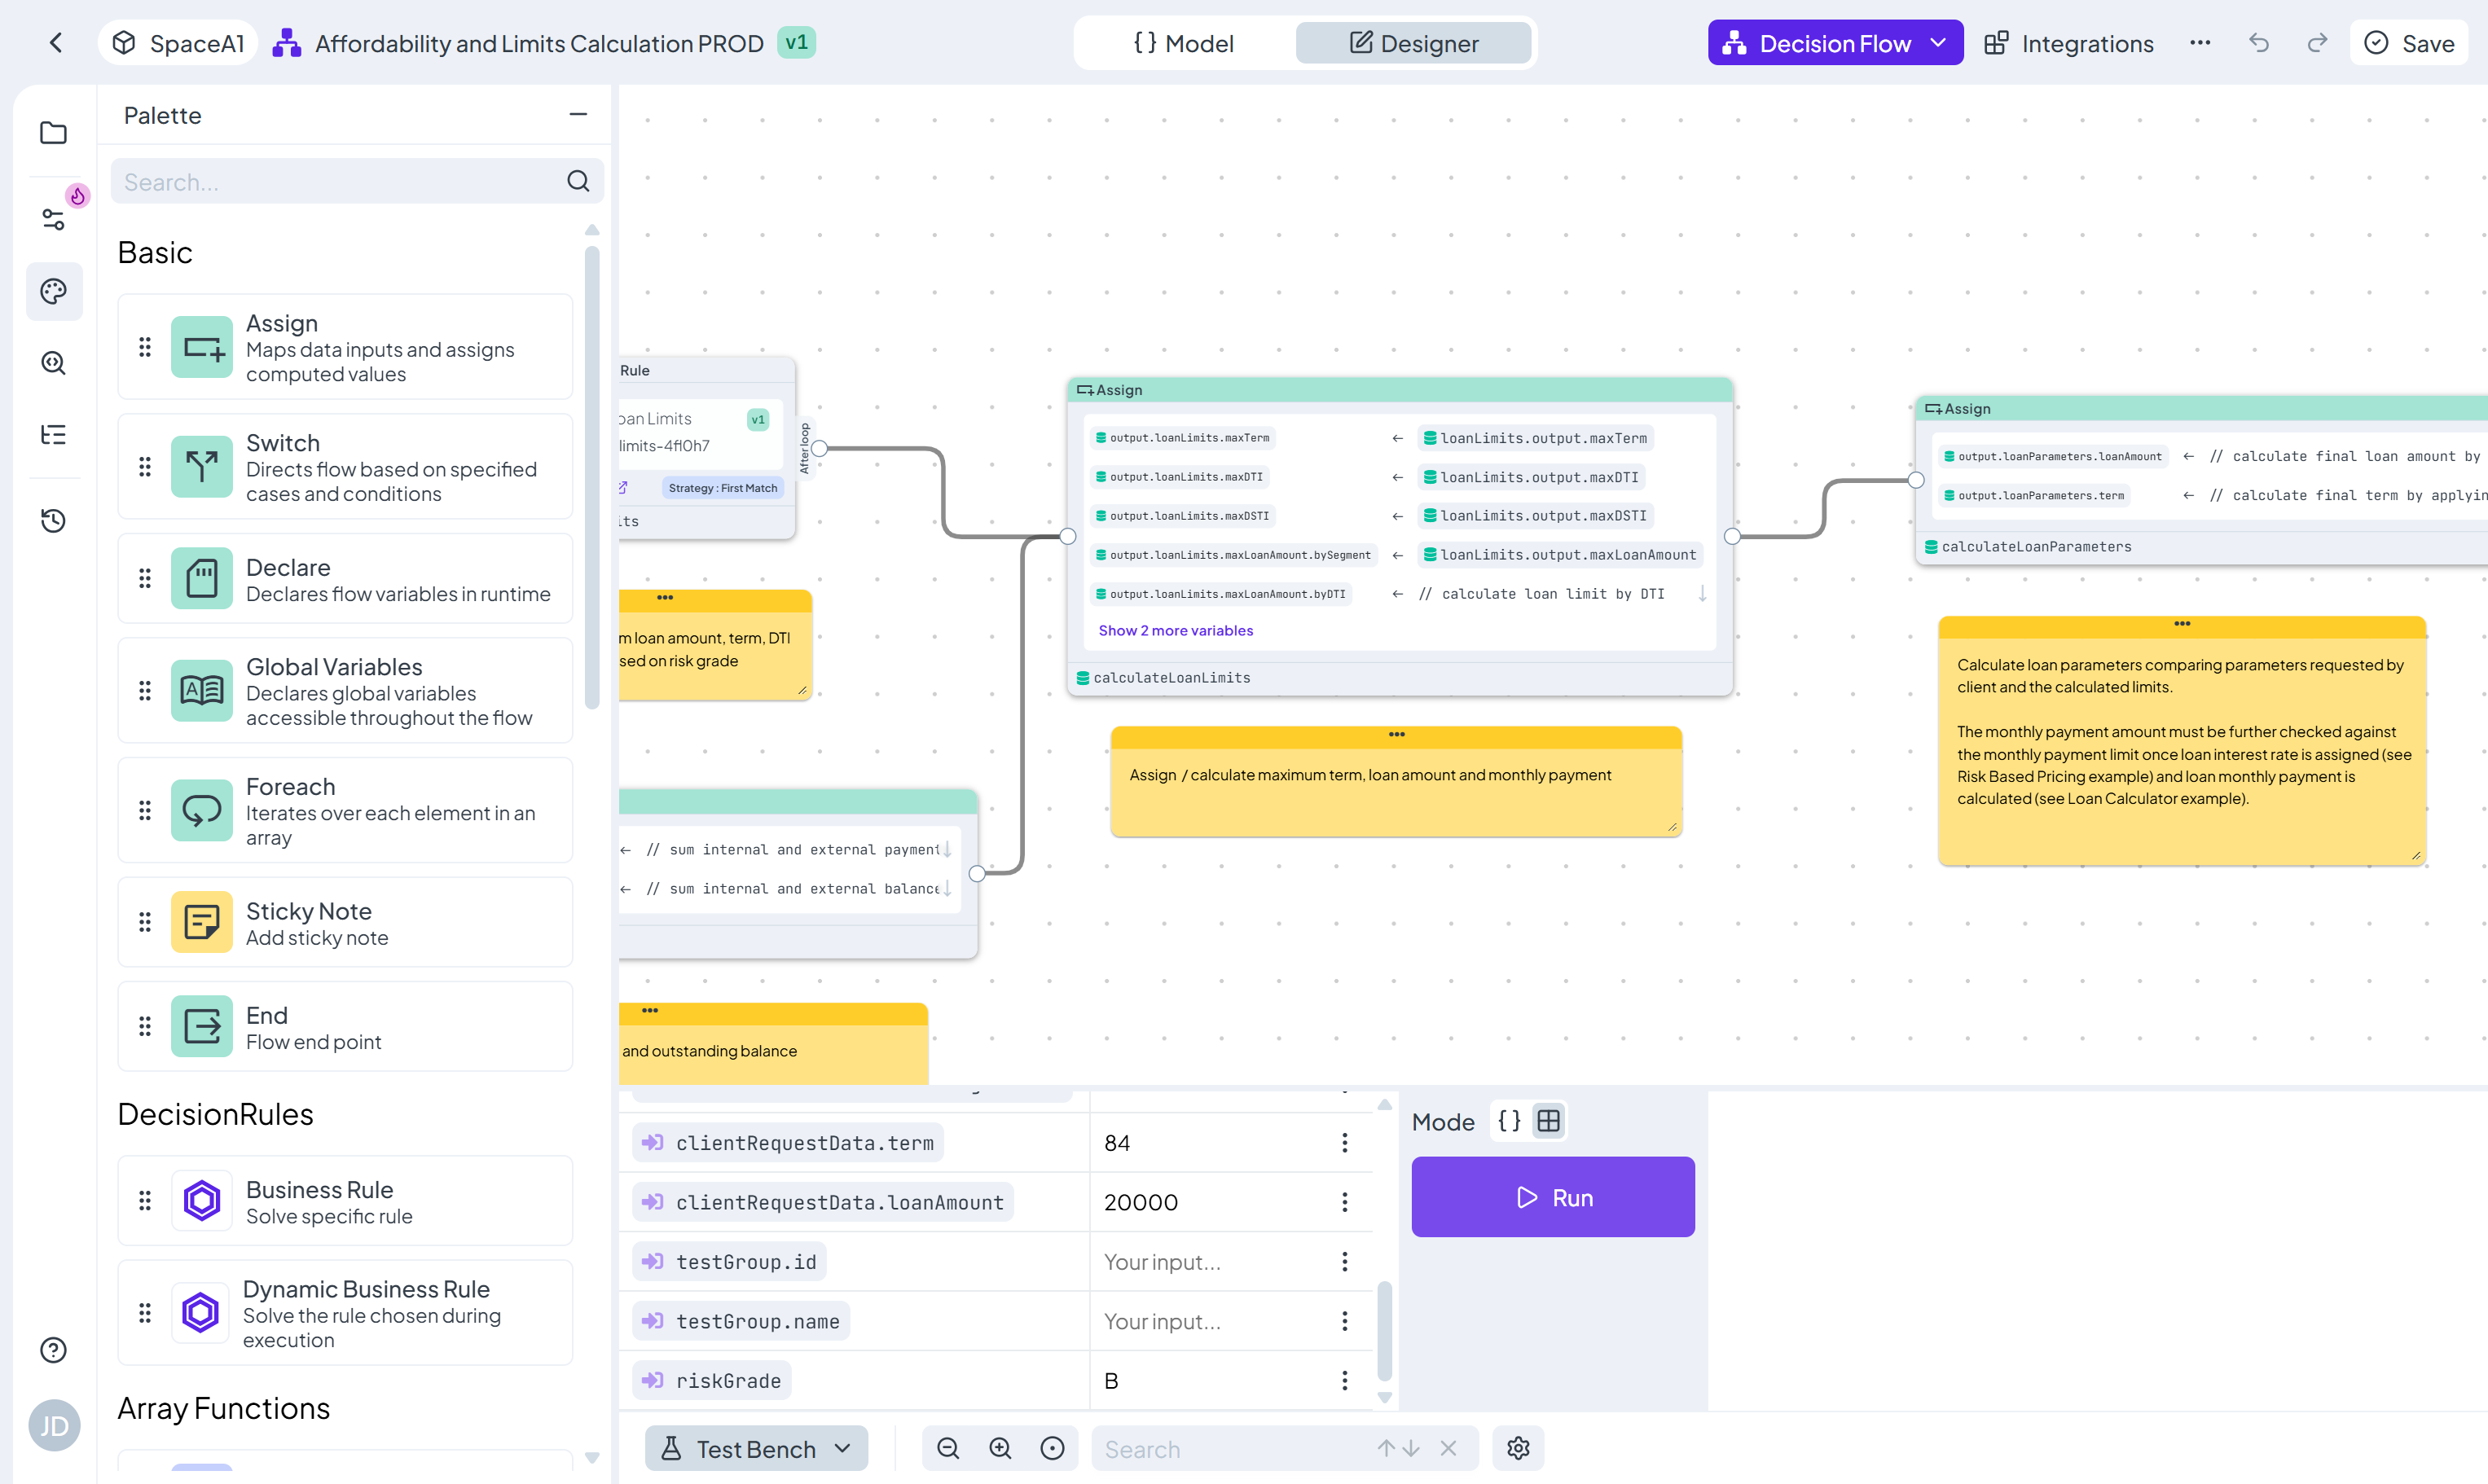Click the undo arrow icon
This screenshot has height=1484, width=2488.
pyautogui.click(x=2258, y=43)
